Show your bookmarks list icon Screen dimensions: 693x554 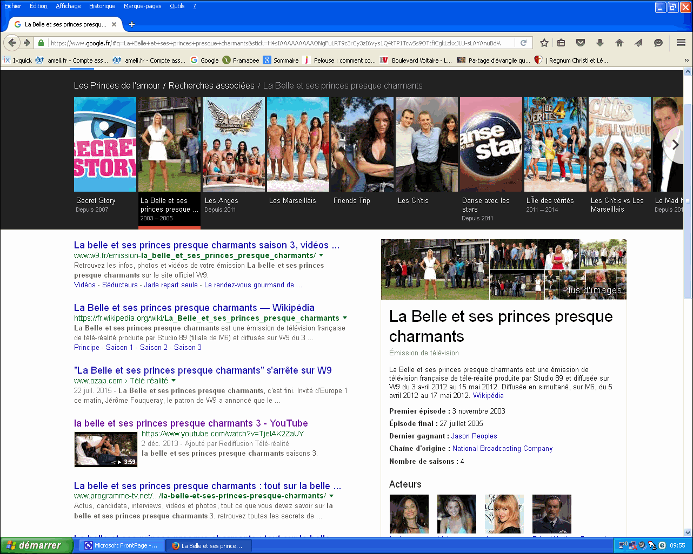pos(561,43)
